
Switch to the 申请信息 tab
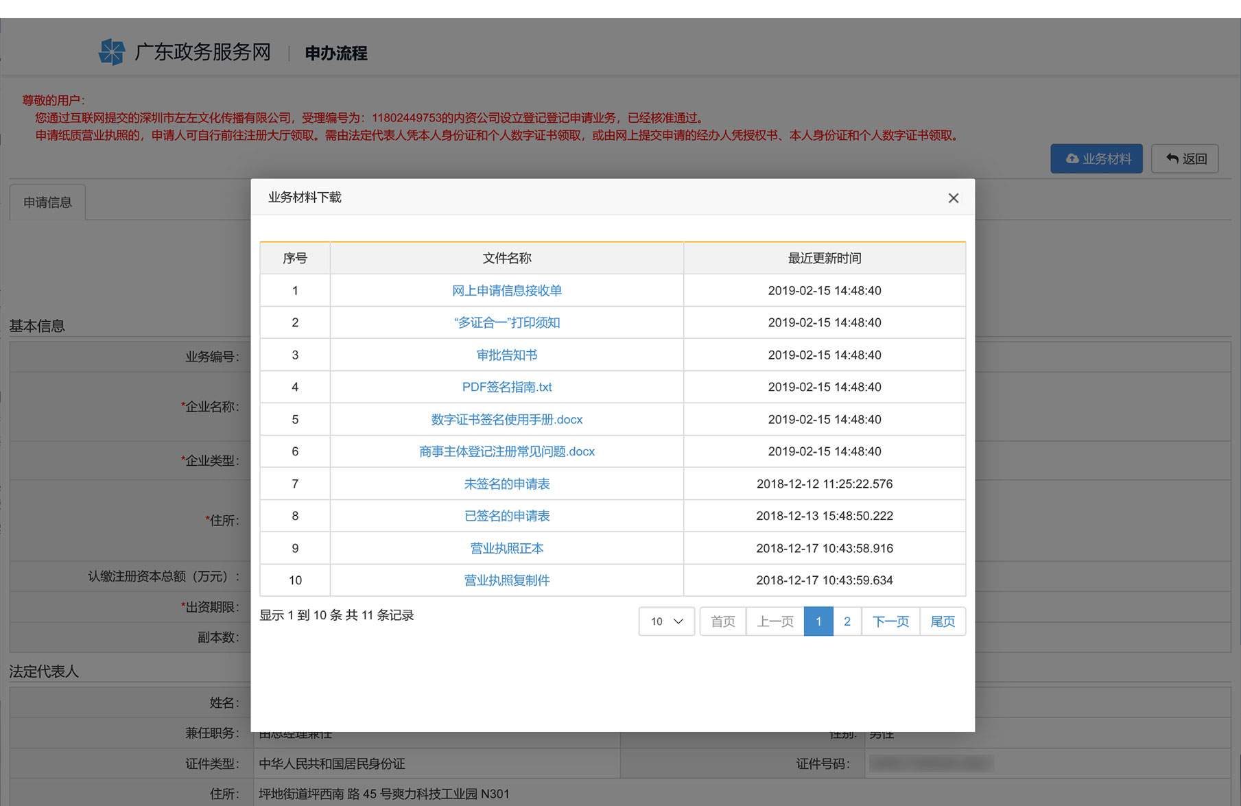tap(47, 202)
